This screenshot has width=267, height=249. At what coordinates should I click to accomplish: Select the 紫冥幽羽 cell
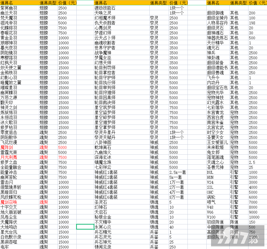click(x=9, y=8)
